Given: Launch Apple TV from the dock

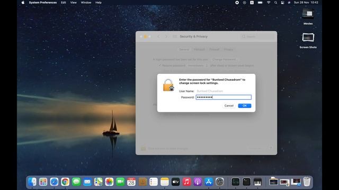Looking at the screenshot, I should [175, 182].
